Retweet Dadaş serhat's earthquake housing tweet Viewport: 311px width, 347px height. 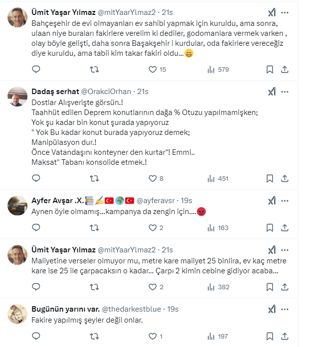pyautogui.click(x=94, y=178)
